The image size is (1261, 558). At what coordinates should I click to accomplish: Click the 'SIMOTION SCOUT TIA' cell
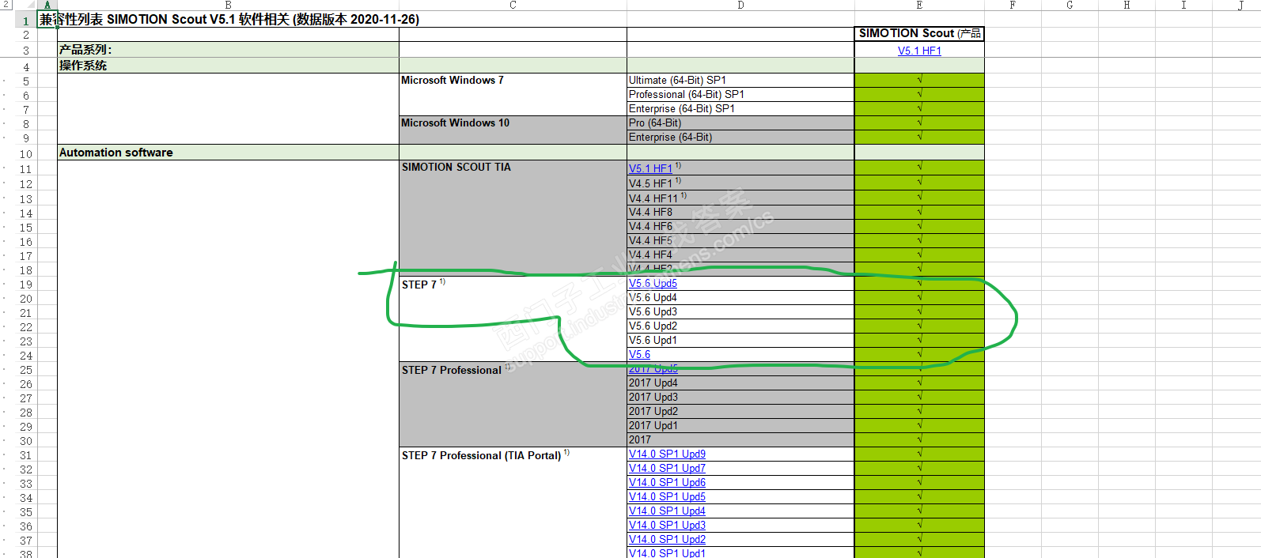(513, 217)
